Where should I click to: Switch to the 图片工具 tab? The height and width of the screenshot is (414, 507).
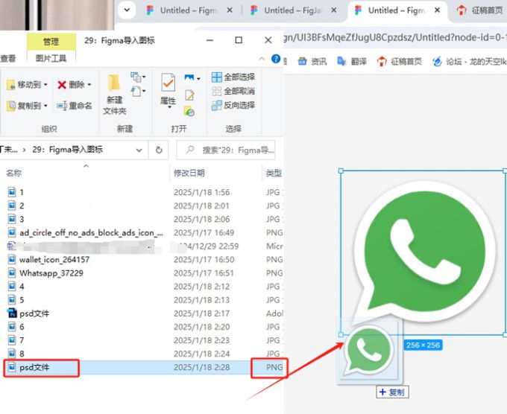(51, 58)
